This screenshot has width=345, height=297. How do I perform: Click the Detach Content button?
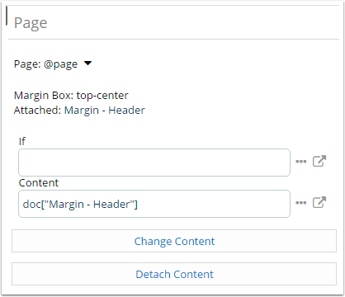click(174, 274)
